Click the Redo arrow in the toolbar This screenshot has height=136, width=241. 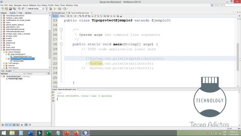point(23,9)
